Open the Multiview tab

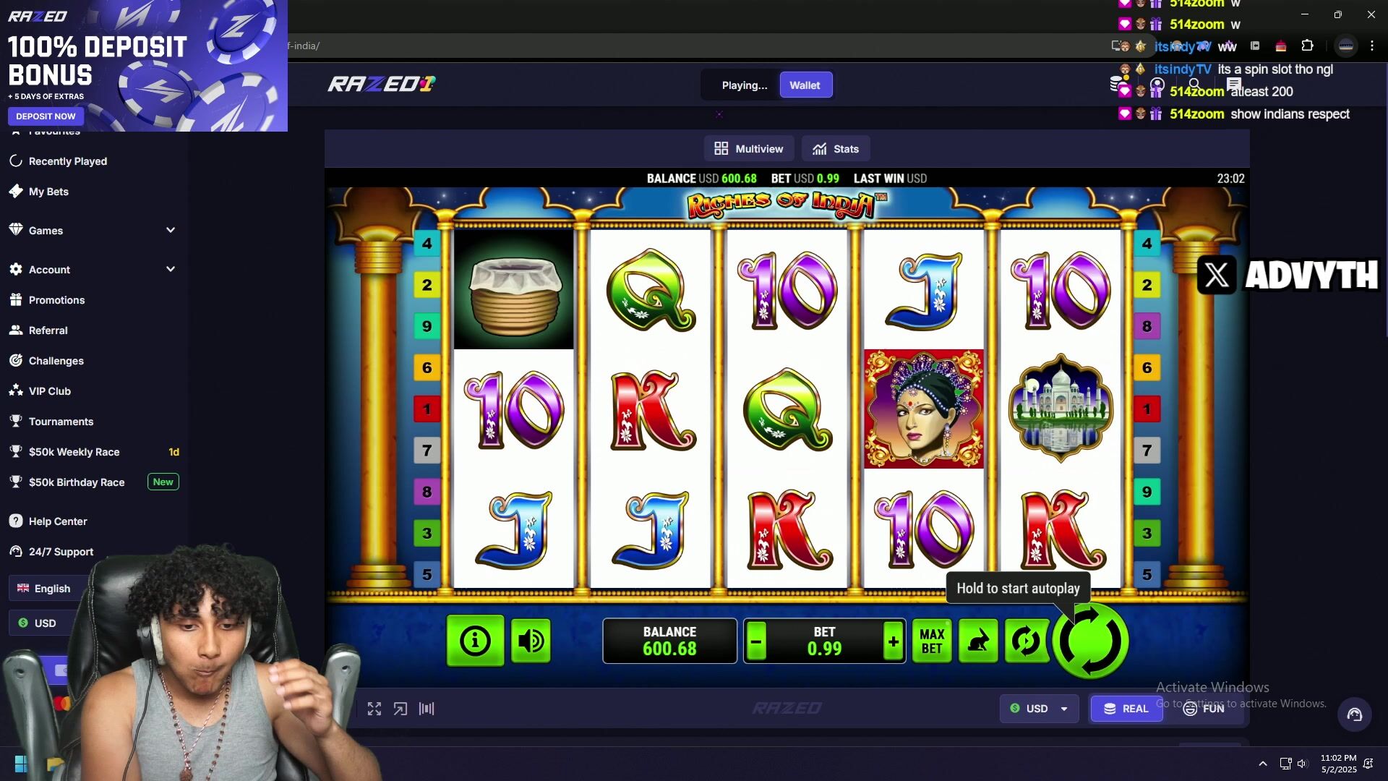click(x=749, y=149)
